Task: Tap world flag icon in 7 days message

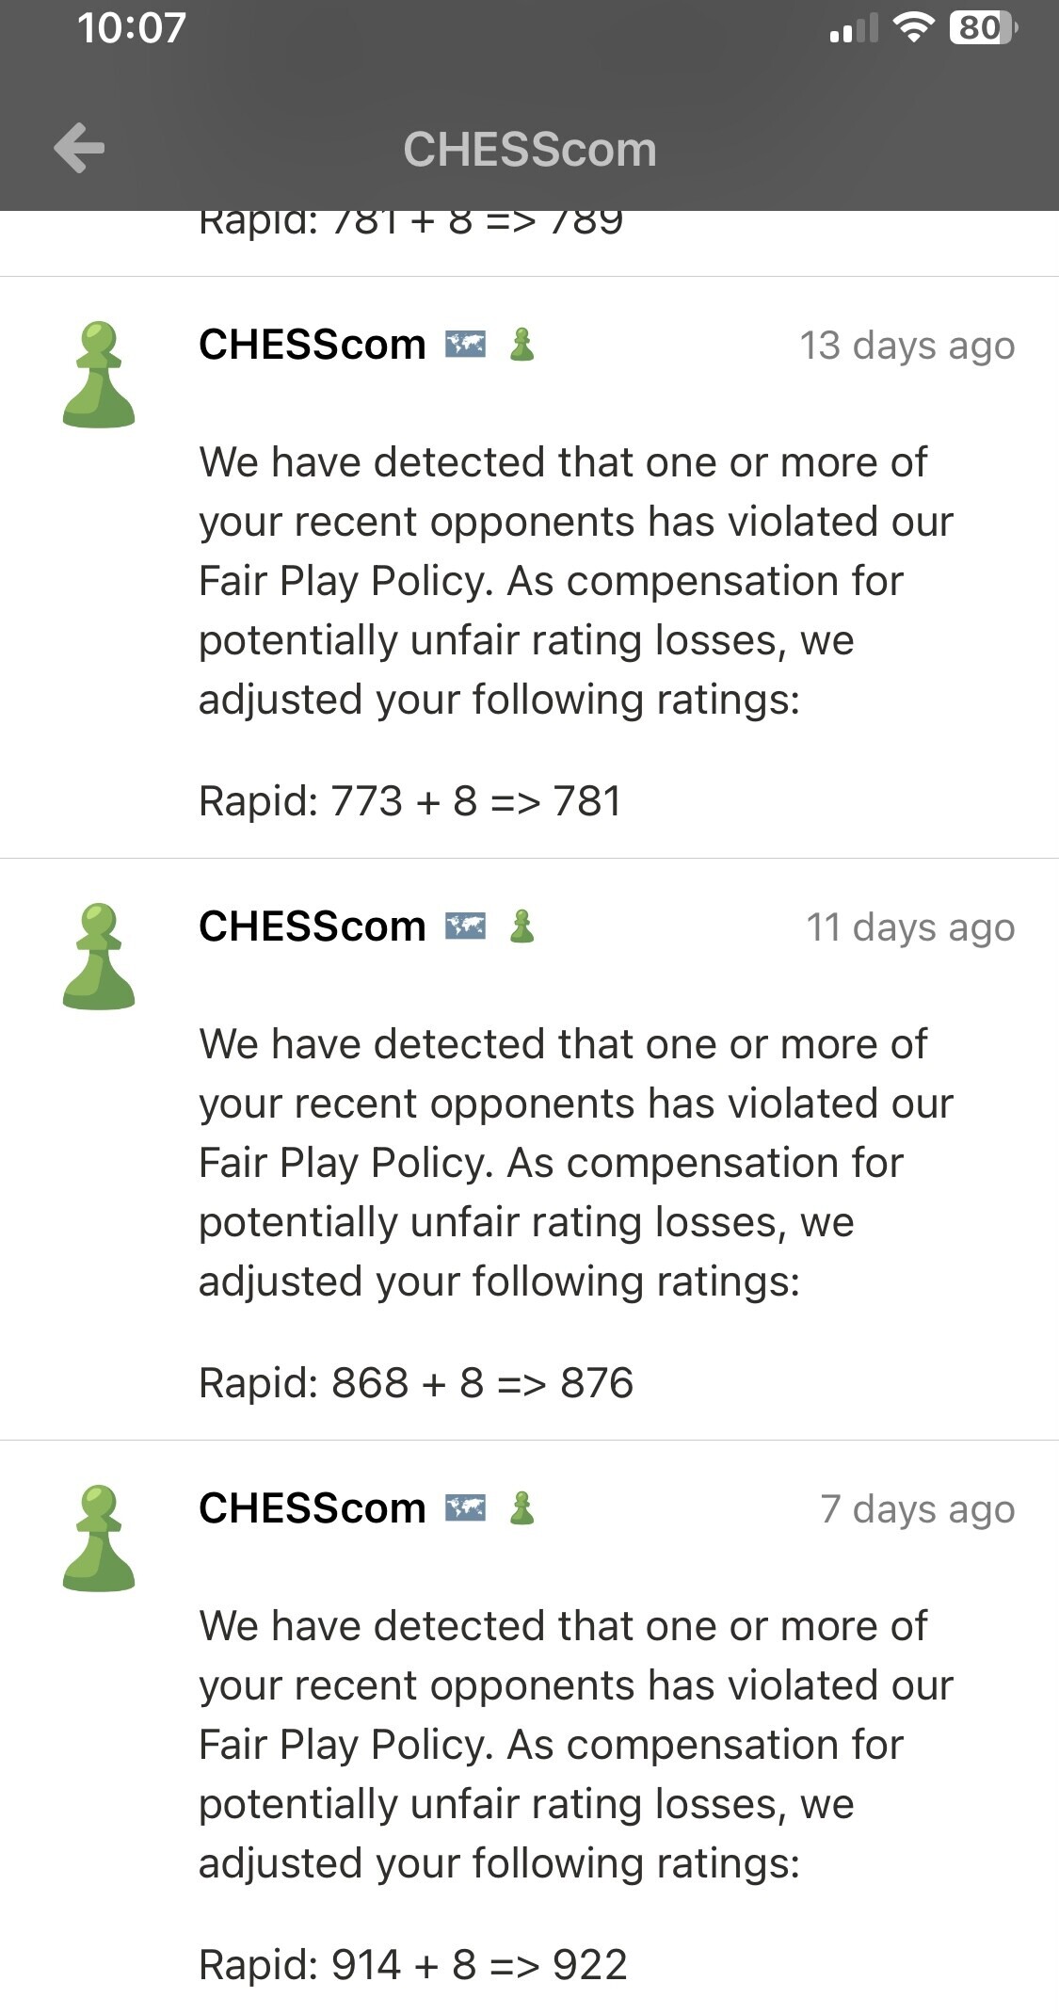Action: click(465, 1508)
